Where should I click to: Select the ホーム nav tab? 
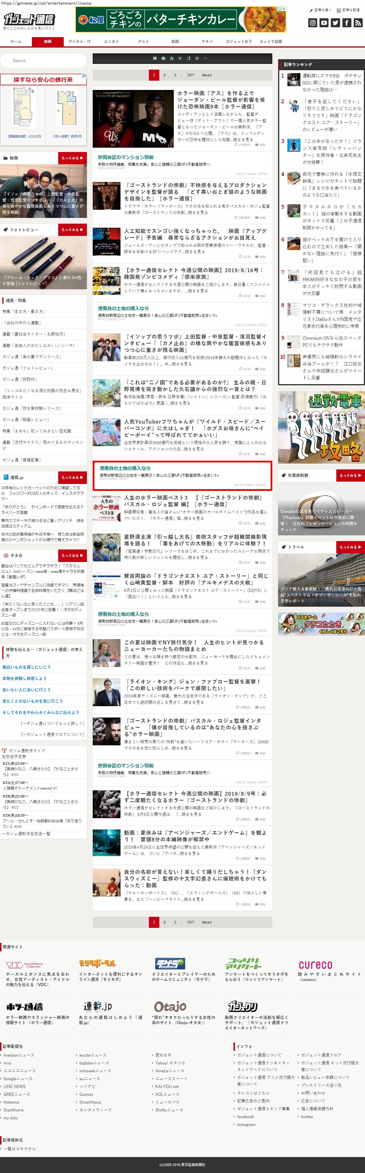[16, 41]
